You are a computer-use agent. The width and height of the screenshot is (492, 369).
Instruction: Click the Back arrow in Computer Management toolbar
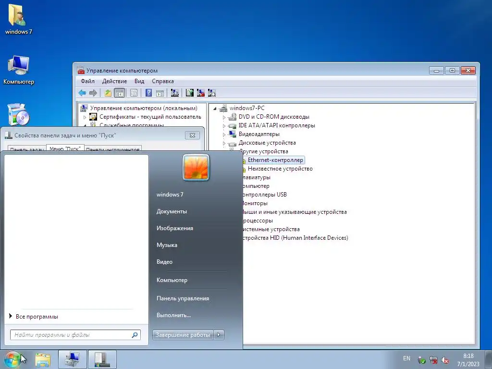click(x=82, y=93)
